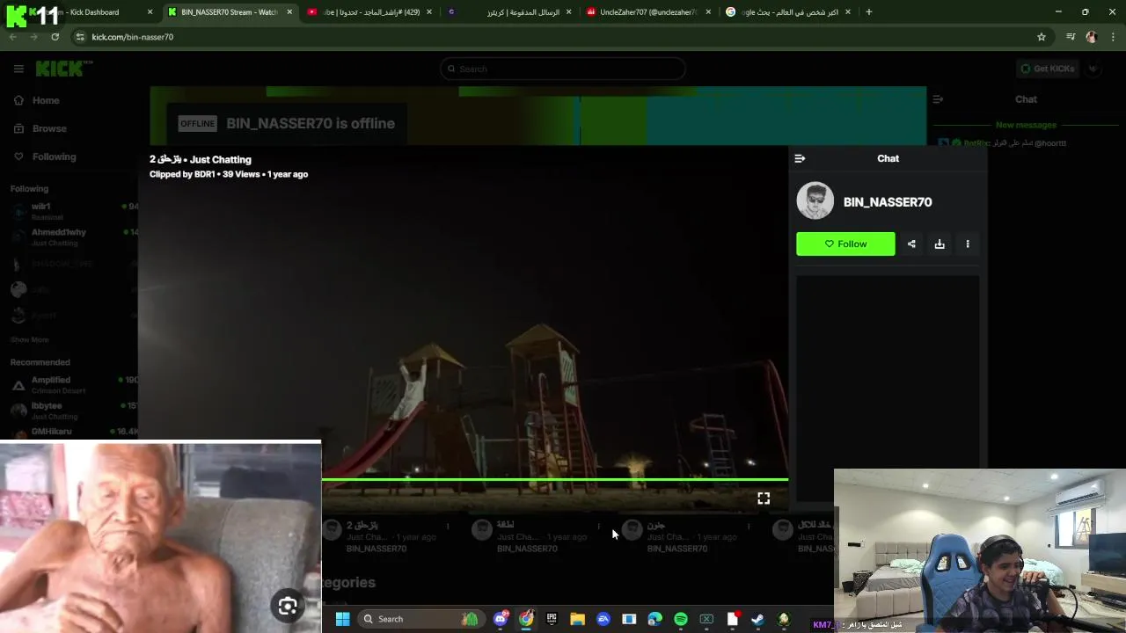Close the Kick Dashboard tab
Viewport: 1126px width, 633px height.
(x=150, y=12)
